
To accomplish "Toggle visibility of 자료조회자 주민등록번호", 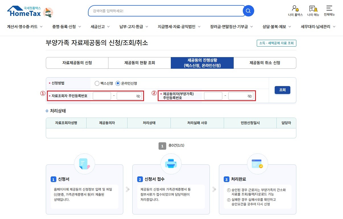I will click(138, 96).
